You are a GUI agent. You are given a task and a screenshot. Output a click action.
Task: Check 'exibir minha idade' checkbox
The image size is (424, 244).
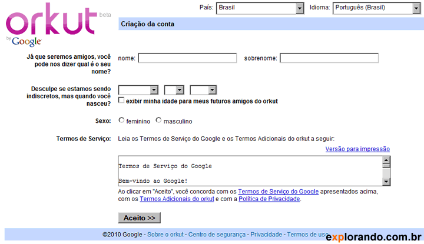(121, 100)
